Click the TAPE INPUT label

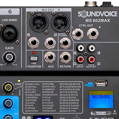click(x=80, y=66)
